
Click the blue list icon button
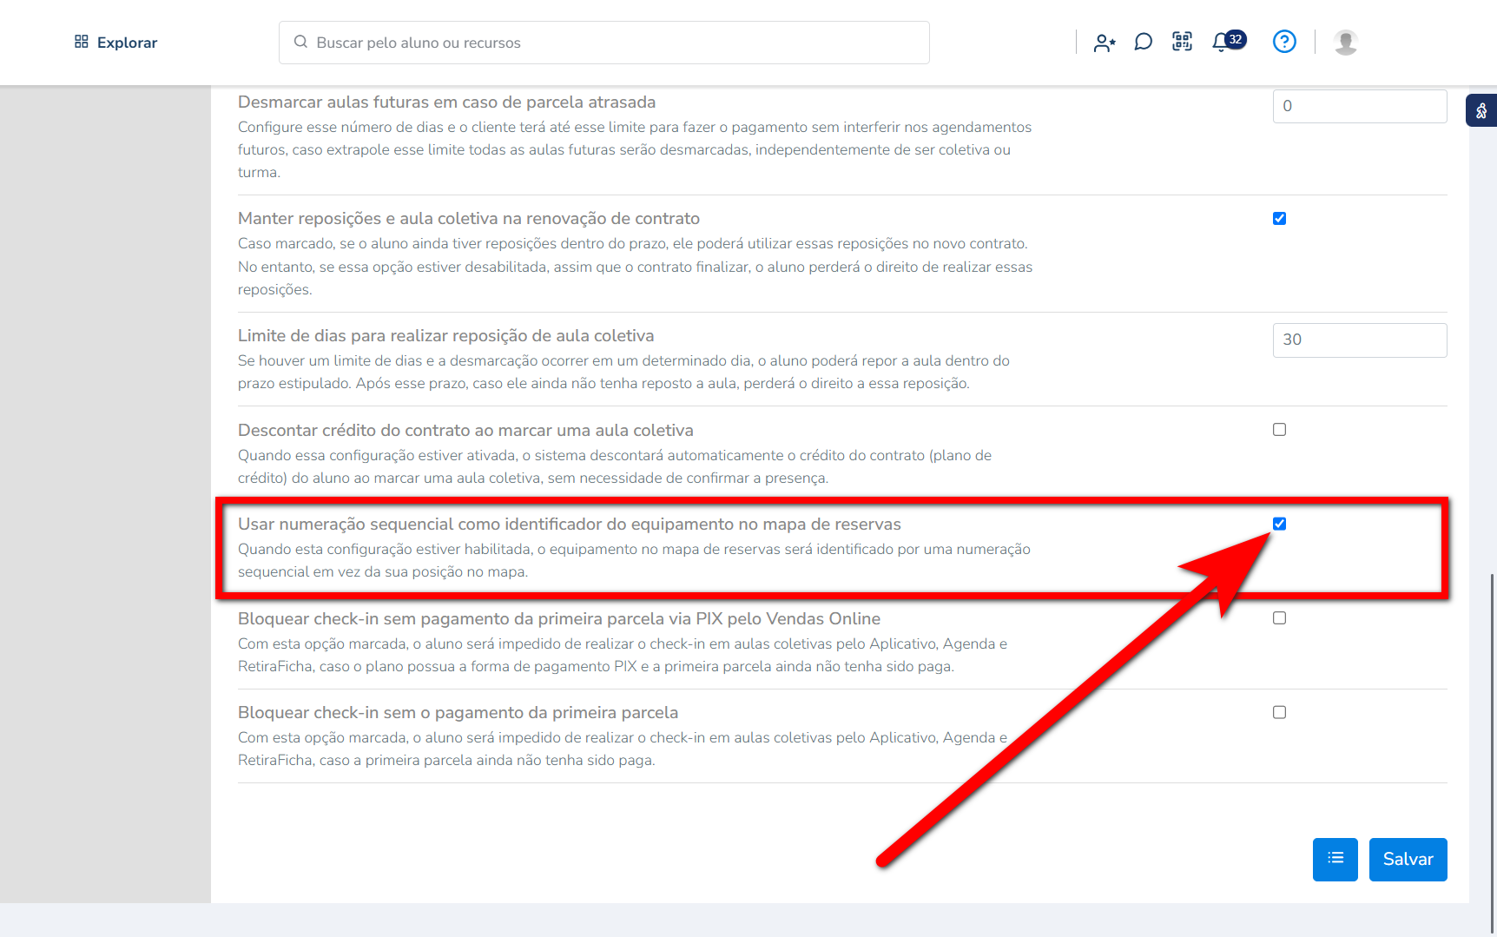(1335, 859)
